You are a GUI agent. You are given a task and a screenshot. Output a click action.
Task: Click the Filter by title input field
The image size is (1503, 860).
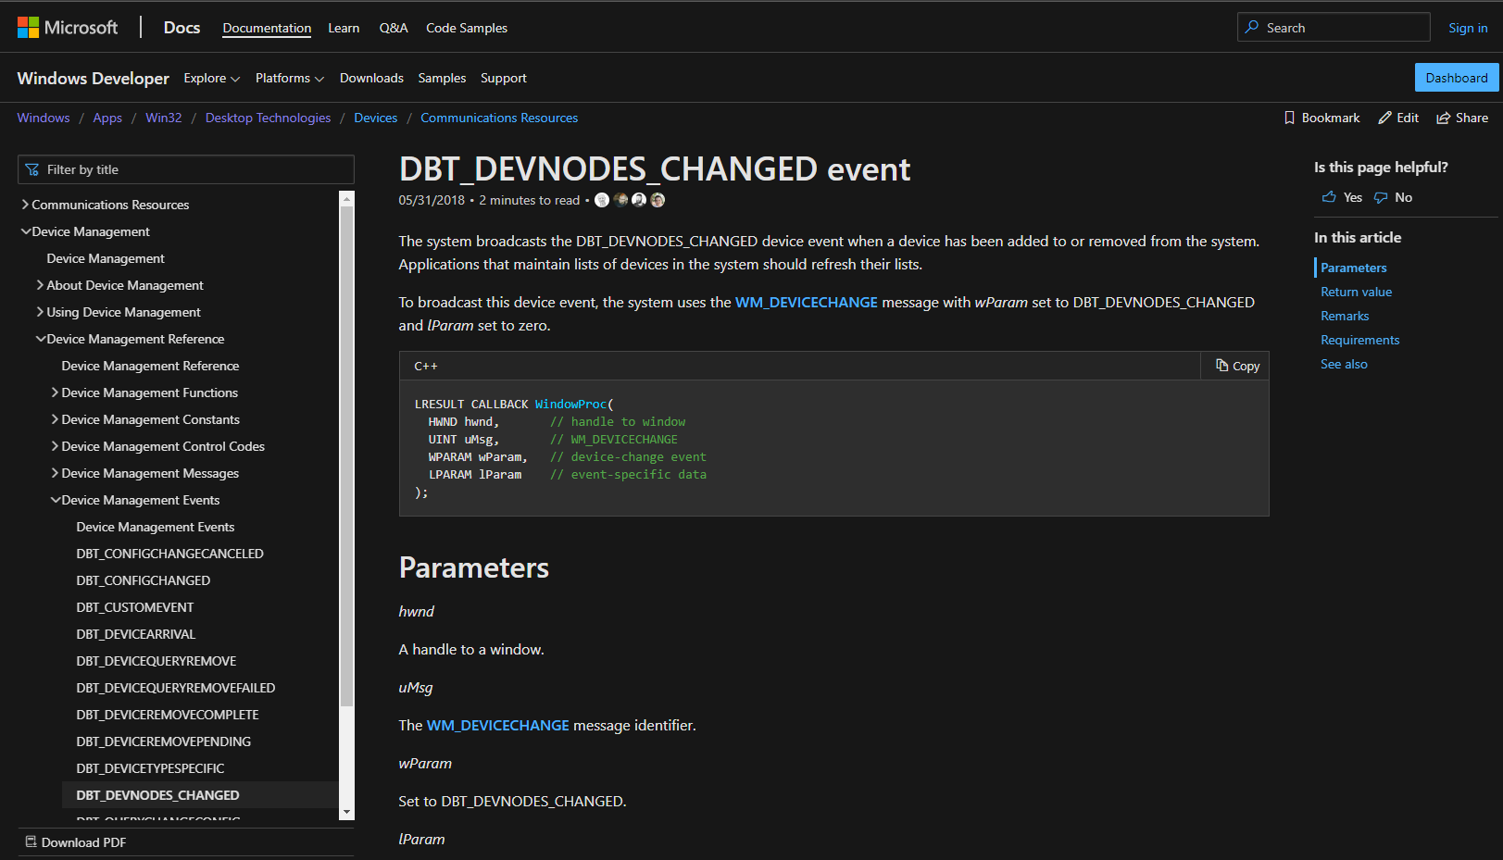[x=185, y=169]
